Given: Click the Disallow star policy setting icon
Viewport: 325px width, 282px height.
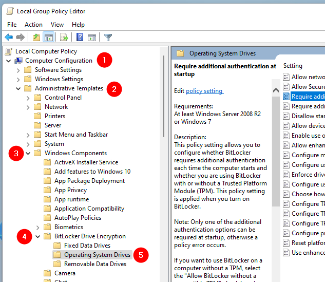Looking at the screenshot, I should point(286,116).
